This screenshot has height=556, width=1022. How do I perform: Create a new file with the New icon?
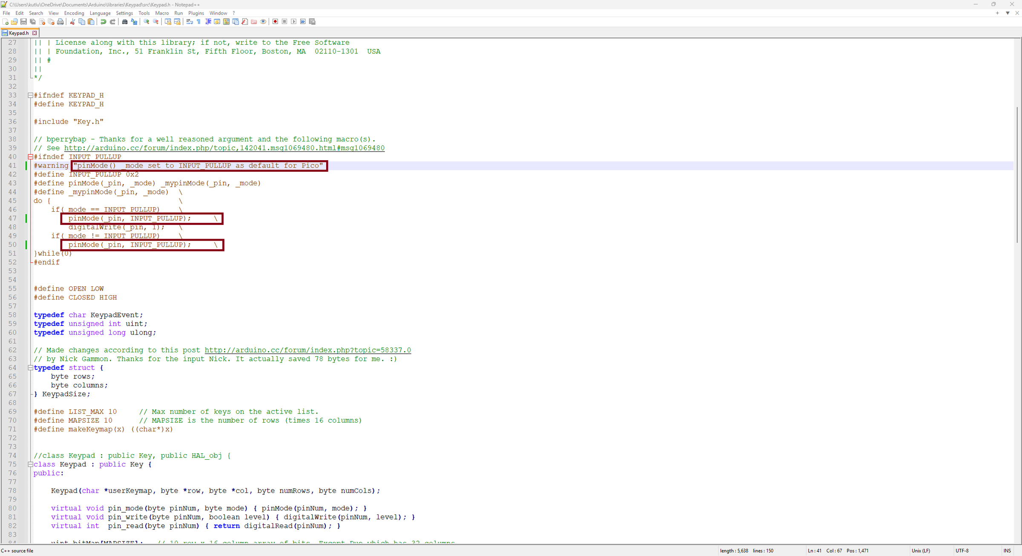(5, 22)
